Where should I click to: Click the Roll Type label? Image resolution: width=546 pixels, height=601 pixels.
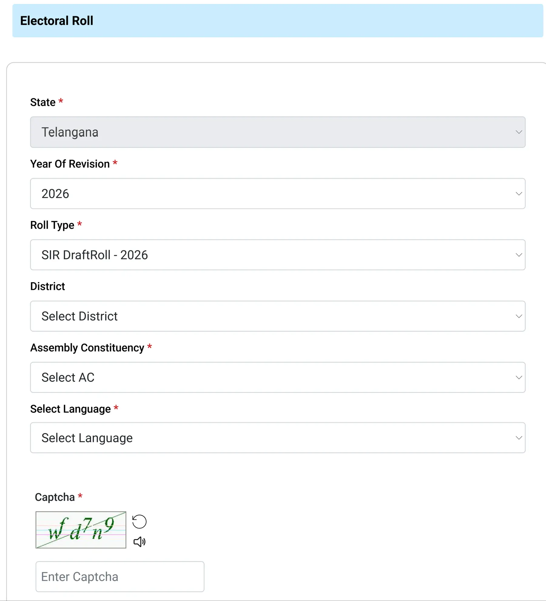tap(52, 225)
